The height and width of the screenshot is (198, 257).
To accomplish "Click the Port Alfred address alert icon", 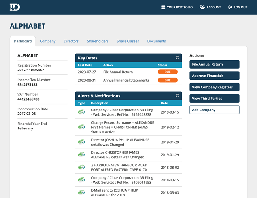I will coord(81,167).
